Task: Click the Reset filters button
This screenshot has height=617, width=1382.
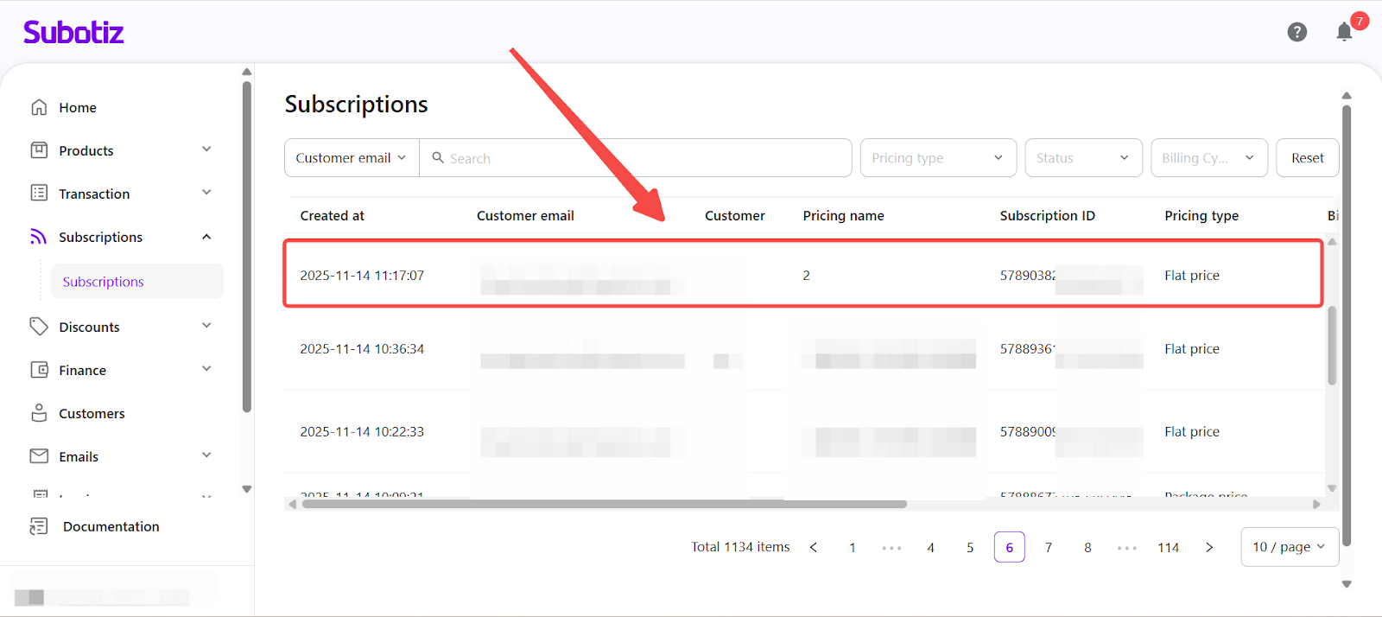Action: point(1307,158)
